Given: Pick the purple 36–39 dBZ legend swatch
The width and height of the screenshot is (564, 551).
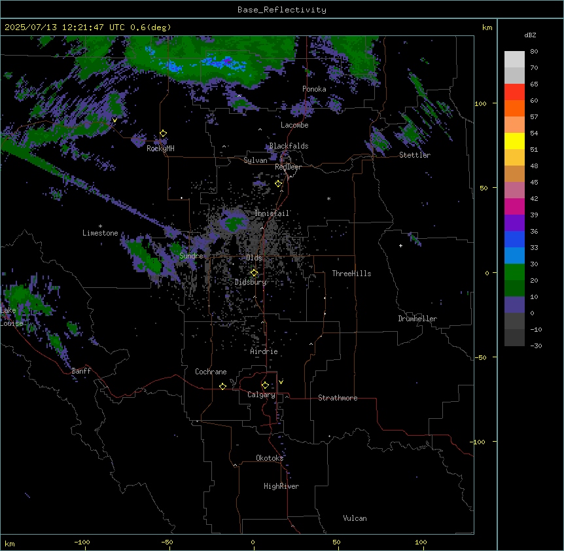Looking at the screenshot, I should click(514, 223).
